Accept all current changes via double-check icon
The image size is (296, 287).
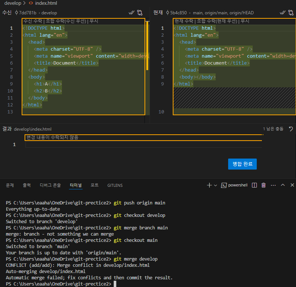pyautogui.click(x=282, y=12)
